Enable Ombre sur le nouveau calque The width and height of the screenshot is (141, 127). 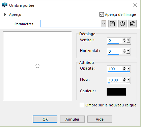pyautogui.click(x=82, y=105)
